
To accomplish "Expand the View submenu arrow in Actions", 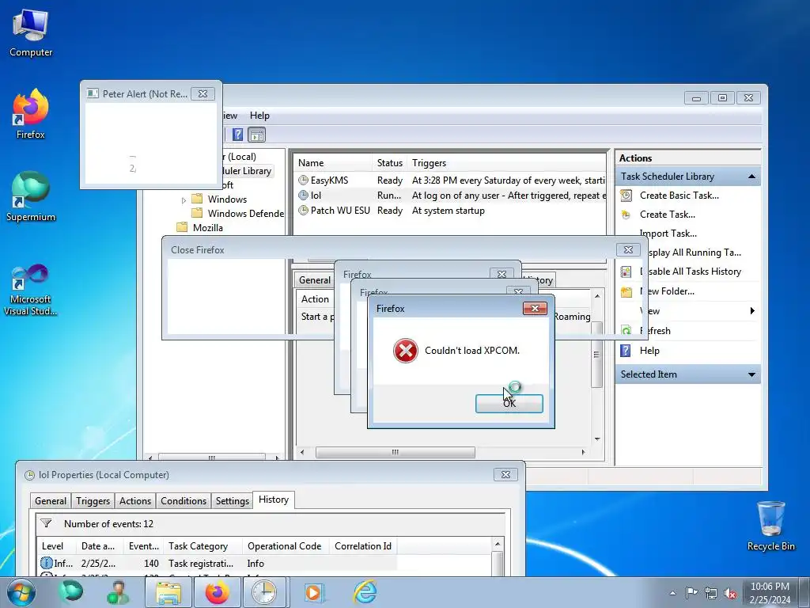I will point(752,310).
